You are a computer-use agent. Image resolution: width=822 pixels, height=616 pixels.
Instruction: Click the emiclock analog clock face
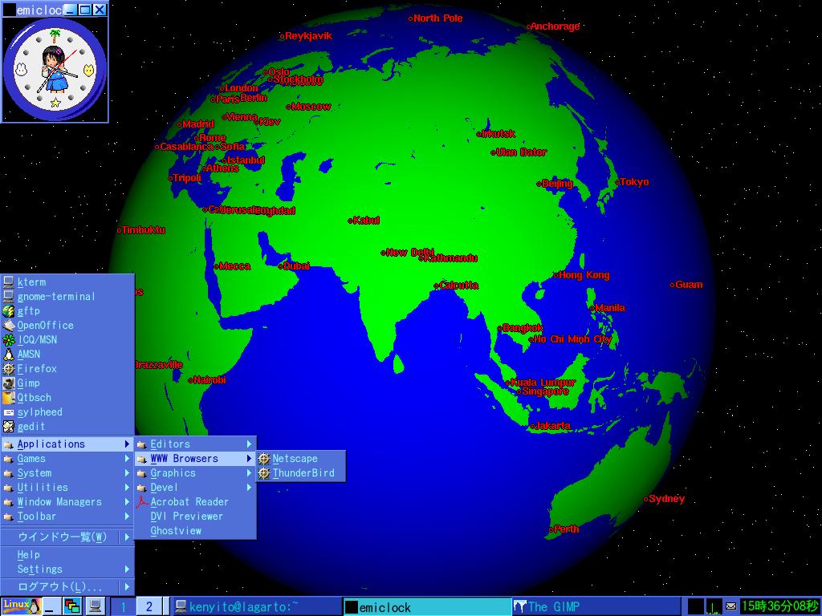[55, 70]
